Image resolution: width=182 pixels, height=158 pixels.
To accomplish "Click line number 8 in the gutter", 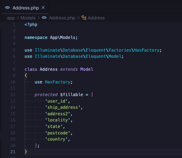I will point(14,69).
